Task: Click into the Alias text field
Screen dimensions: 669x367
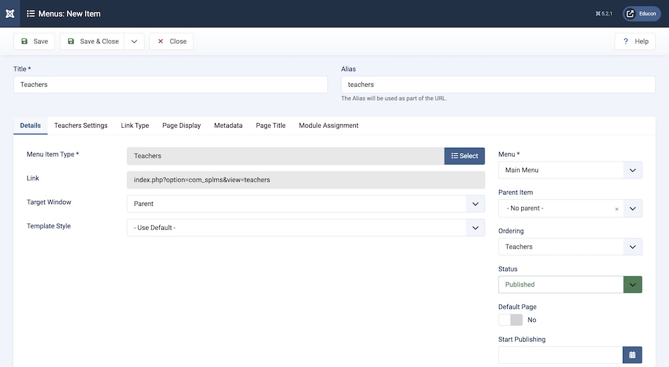Action: click(x=498, y=85)
